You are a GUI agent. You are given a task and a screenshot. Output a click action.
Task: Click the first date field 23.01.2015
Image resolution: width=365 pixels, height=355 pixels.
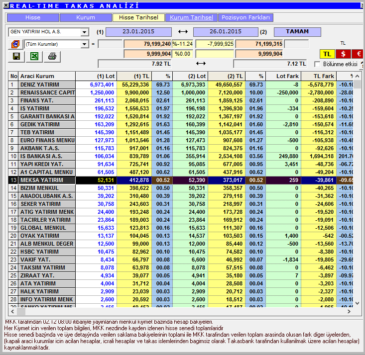[x=138, y=32]
